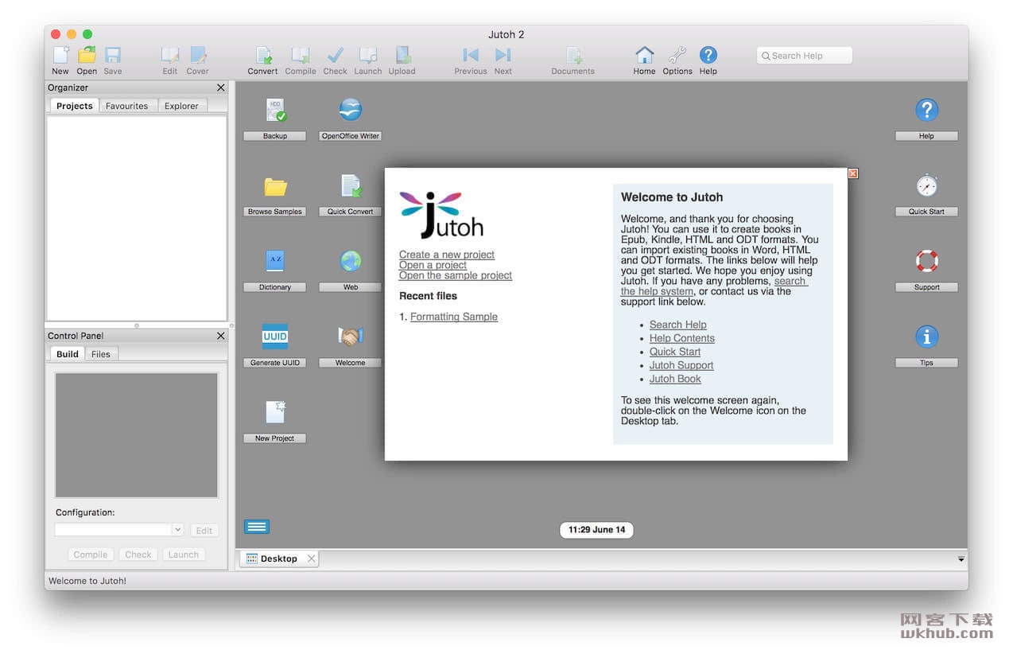Select the Dictionary desktop icon
The height and width of the screenshot is (654, 1013).
(275, 261)
